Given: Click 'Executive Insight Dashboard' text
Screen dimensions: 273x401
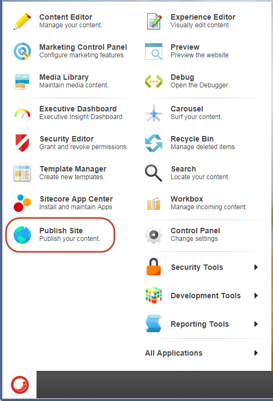Looking at the screenshot, I should tap(81, 117).
